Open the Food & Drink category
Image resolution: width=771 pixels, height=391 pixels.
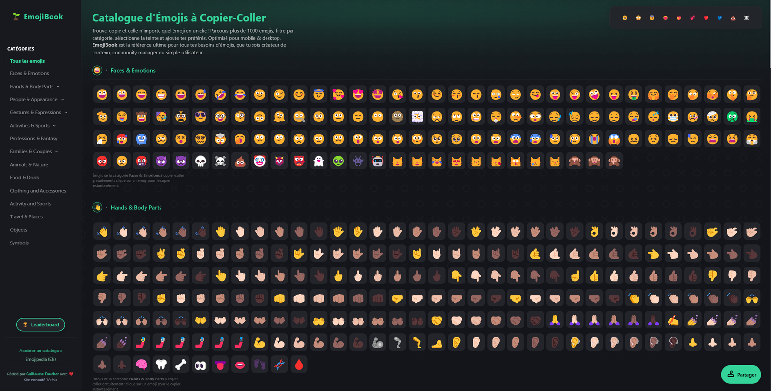tap(24, 177)
